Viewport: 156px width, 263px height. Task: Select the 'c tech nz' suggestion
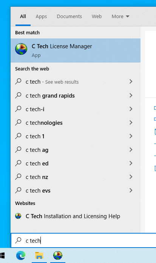[76, 177]
